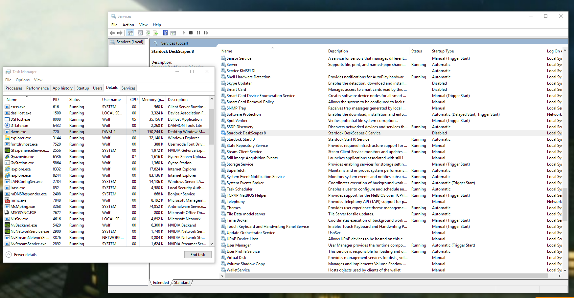Open Options menu in Task Manager

(23, 80)
